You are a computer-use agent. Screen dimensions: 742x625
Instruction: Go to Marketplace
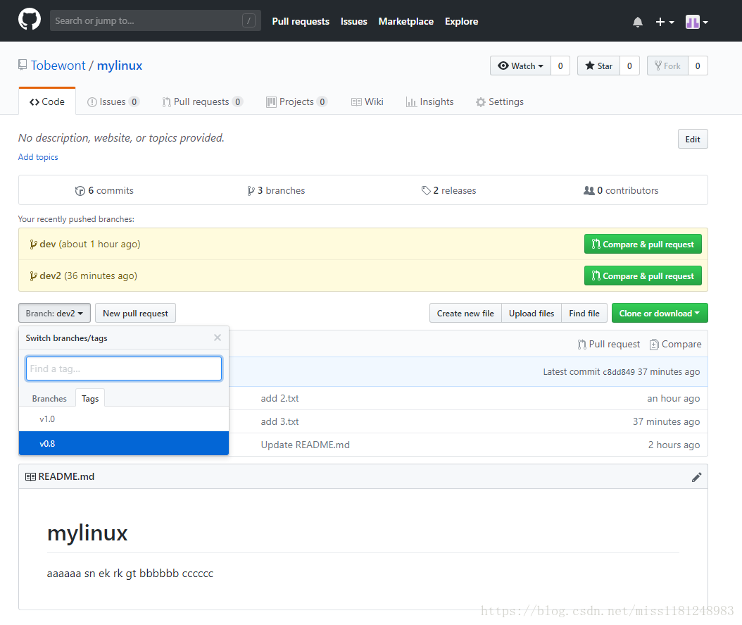[406, 21]
